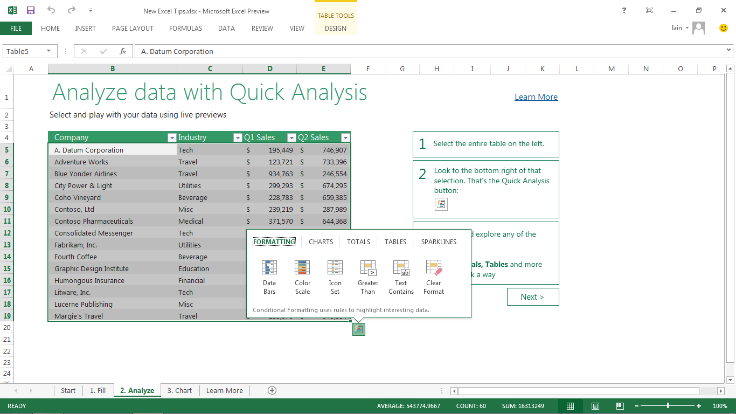
Task: Apply the Color Scale formatting option
Action: click(302, 277)
